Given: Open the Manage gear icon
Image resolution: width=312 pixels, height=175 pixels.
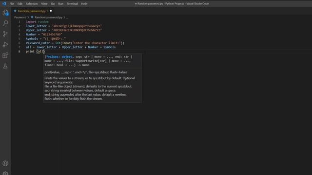Looking at the screenshot, I should coord(5,173).
